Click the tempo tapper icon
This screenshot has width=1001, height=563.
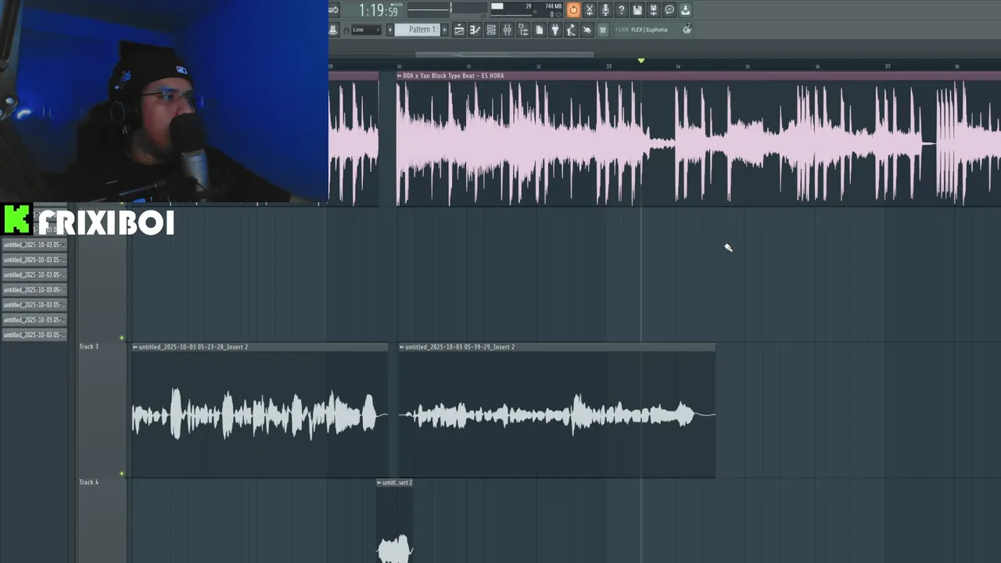point(571,30)
